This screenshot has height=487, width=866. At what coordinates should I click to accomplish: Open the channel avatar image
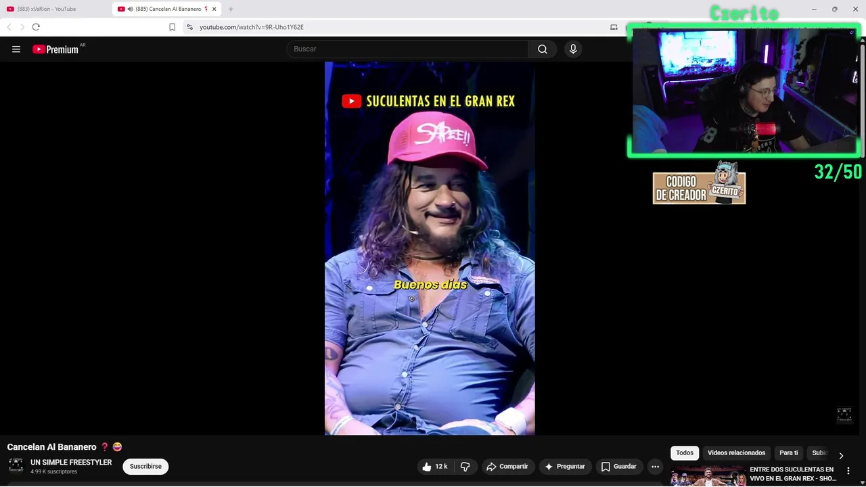[x=16, y=466]
